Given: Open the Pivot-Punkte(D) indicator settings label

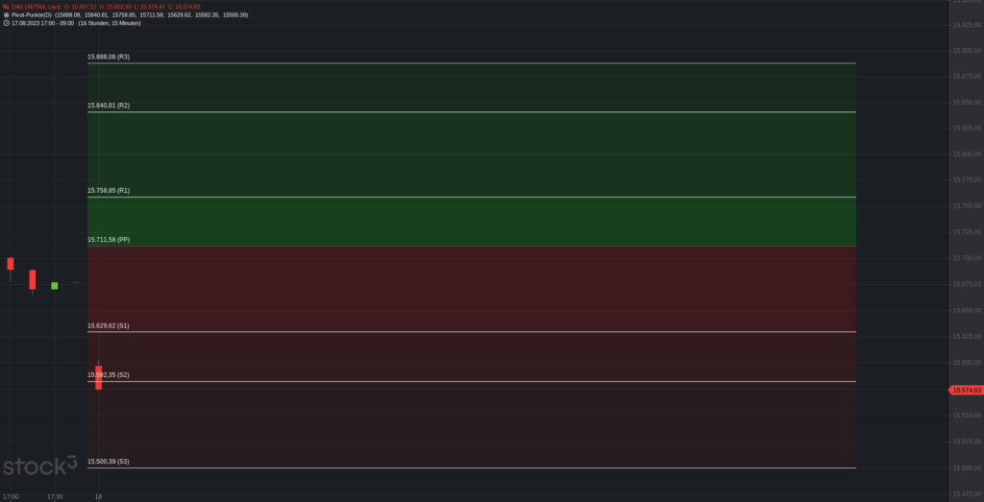Looking at the screenshot, I should click(x=32, y=14).
